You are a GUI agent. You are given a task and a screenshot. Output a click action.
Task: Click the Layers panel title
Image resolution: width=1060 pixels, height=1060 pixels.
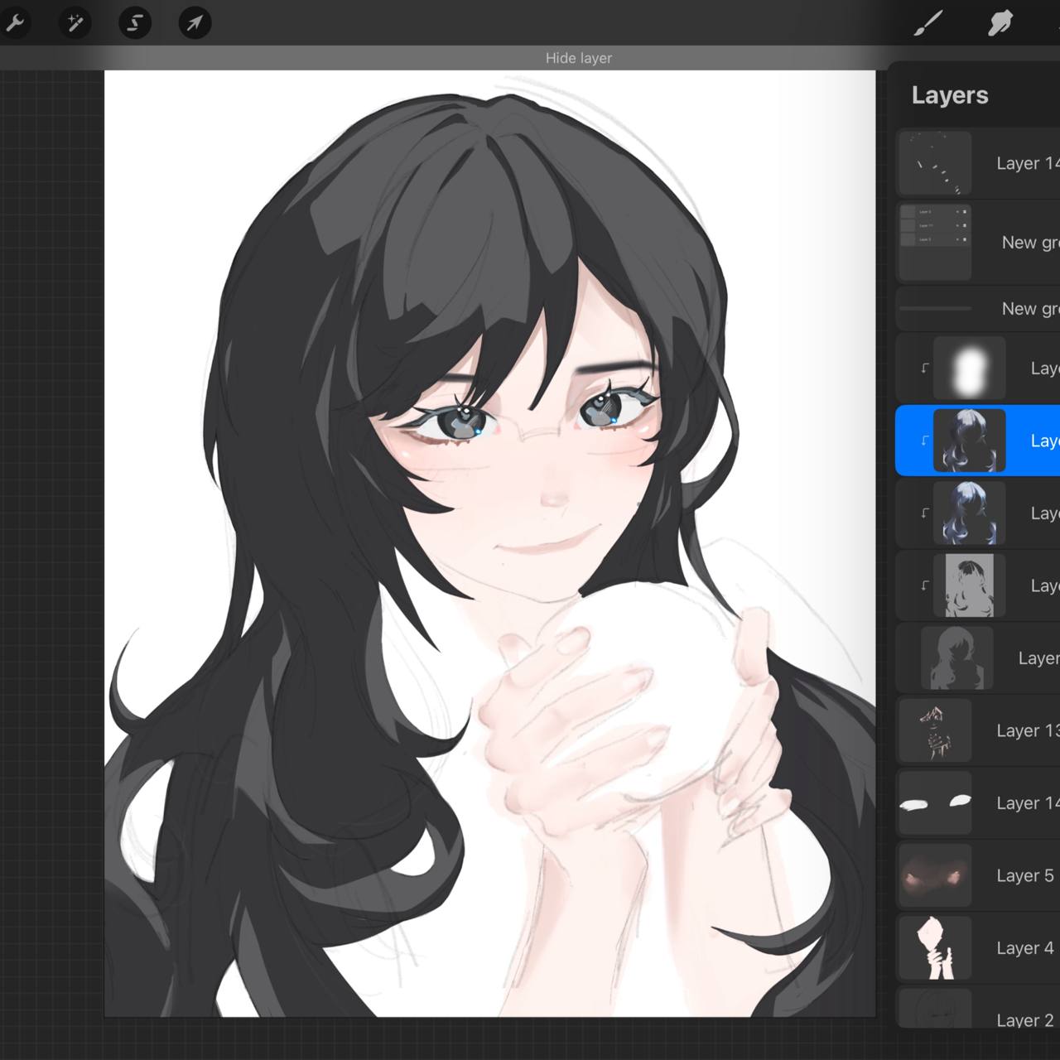(949, 95)
